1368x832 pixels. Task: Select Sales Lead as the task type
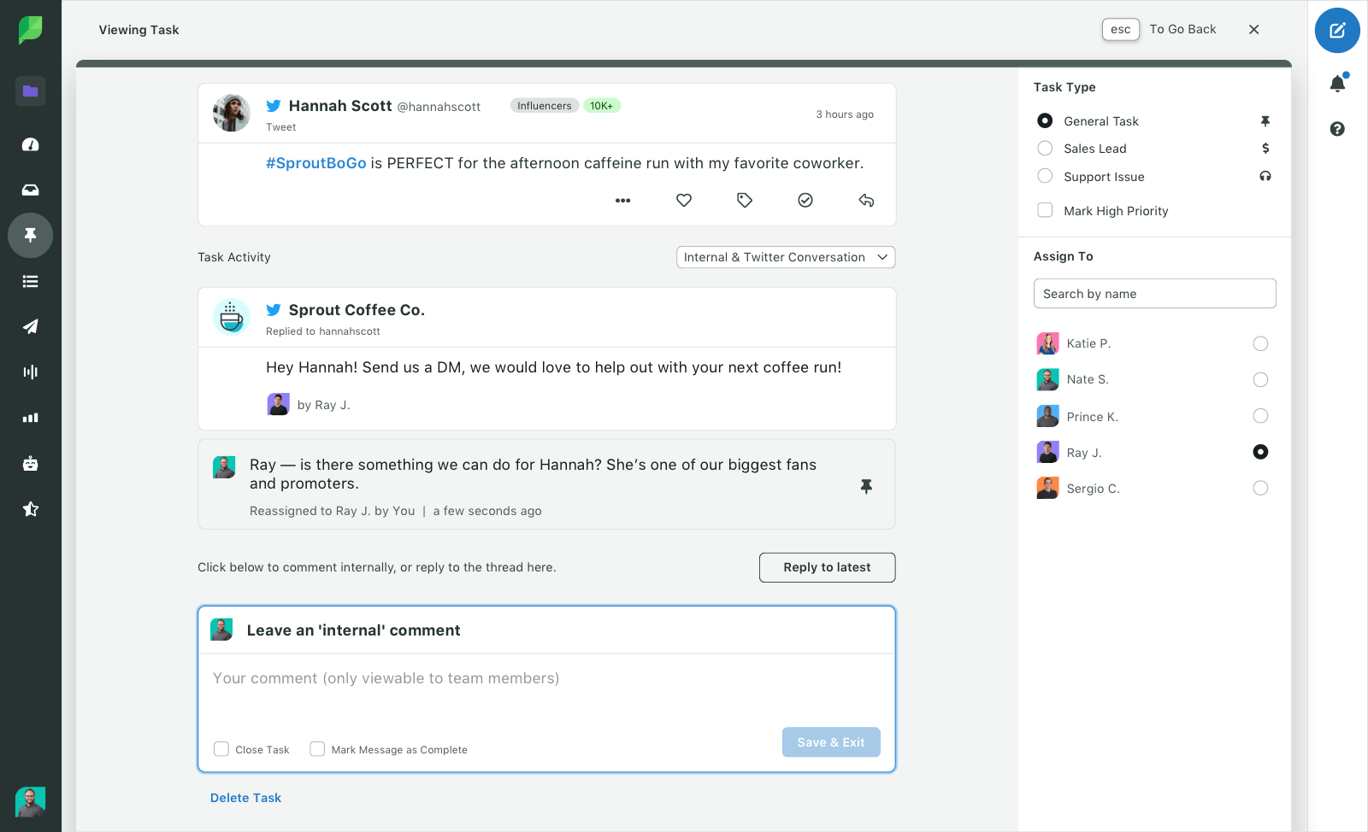coord(1045,148)
